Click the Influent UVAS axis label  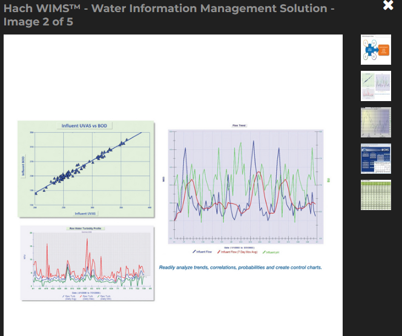pos(85,213)
